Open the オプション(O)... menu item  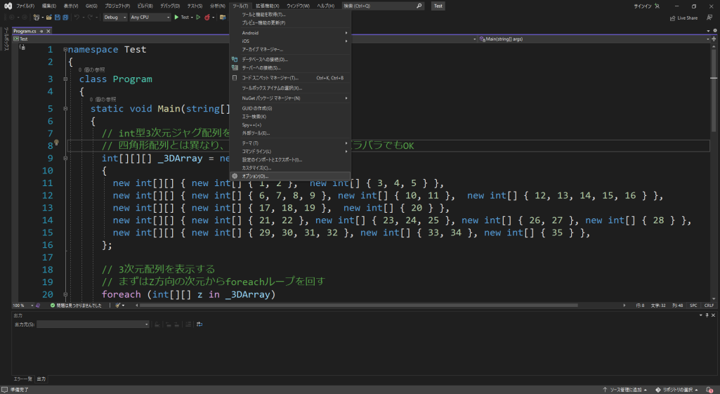click(x=290, y=176)
